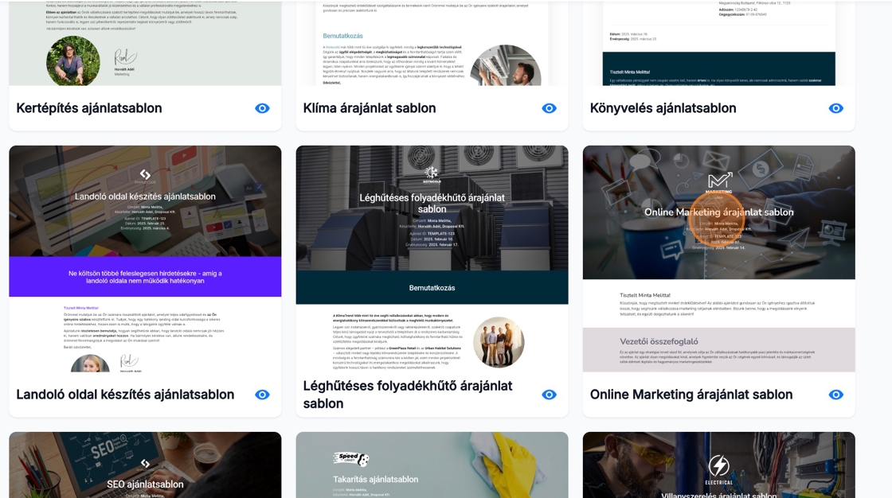The width and height of the screenshot is (892, 498).
Task: Click the Speed Clean logo in the Takarítás thumbnail
Action: point(351,459)
